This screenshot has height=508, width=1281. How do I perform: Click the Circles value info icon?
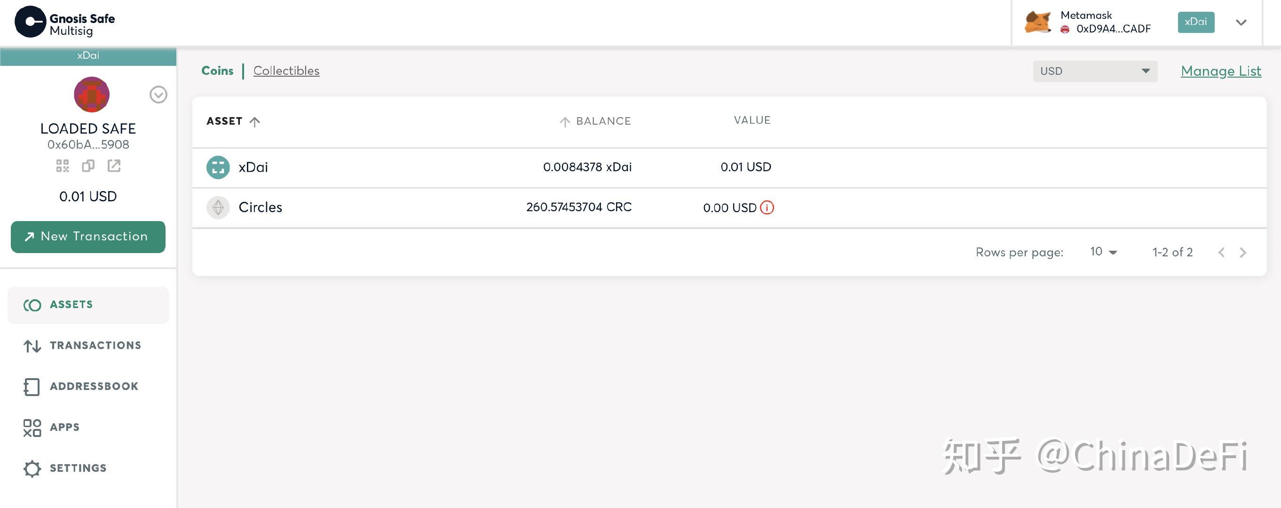[x=767, y=206]
